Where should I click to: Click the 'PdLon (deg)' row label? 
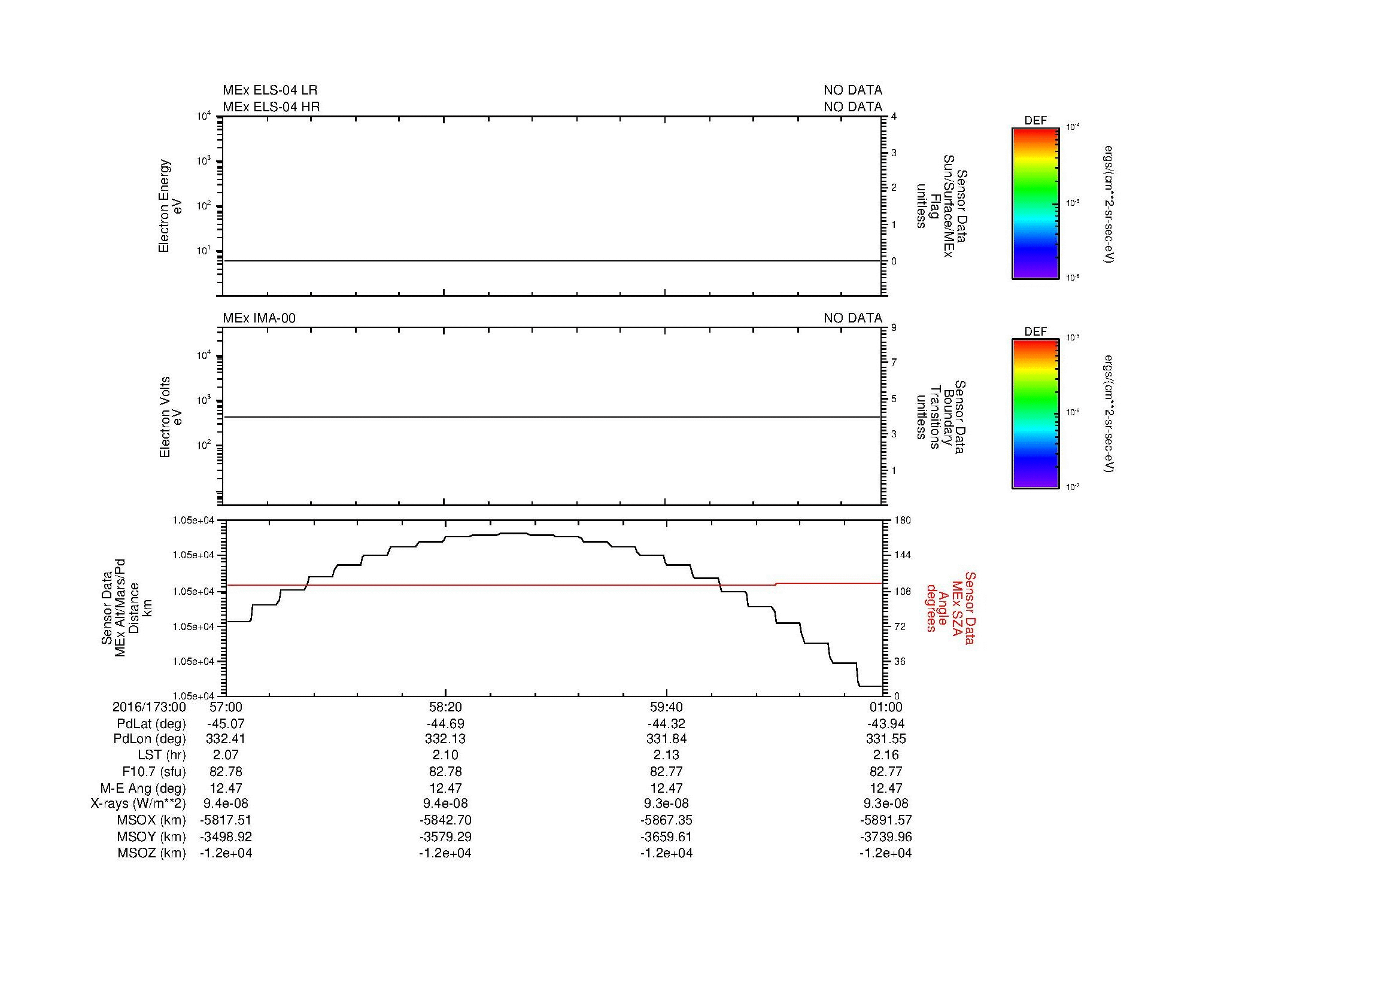coord(150,739)
